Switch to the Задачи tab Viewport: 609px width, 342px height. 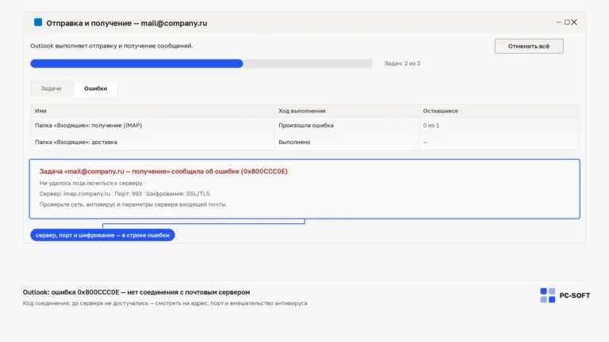click(52, 89)
